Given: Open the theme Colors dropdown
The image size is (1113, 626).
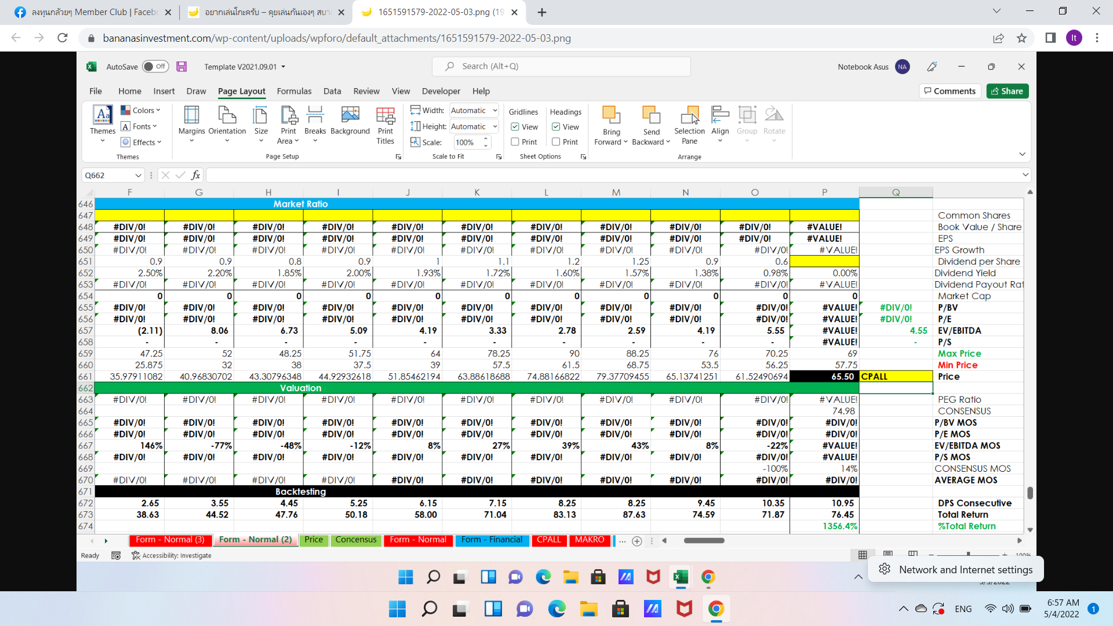Looking at the screenshot, I should pos(140,110).
